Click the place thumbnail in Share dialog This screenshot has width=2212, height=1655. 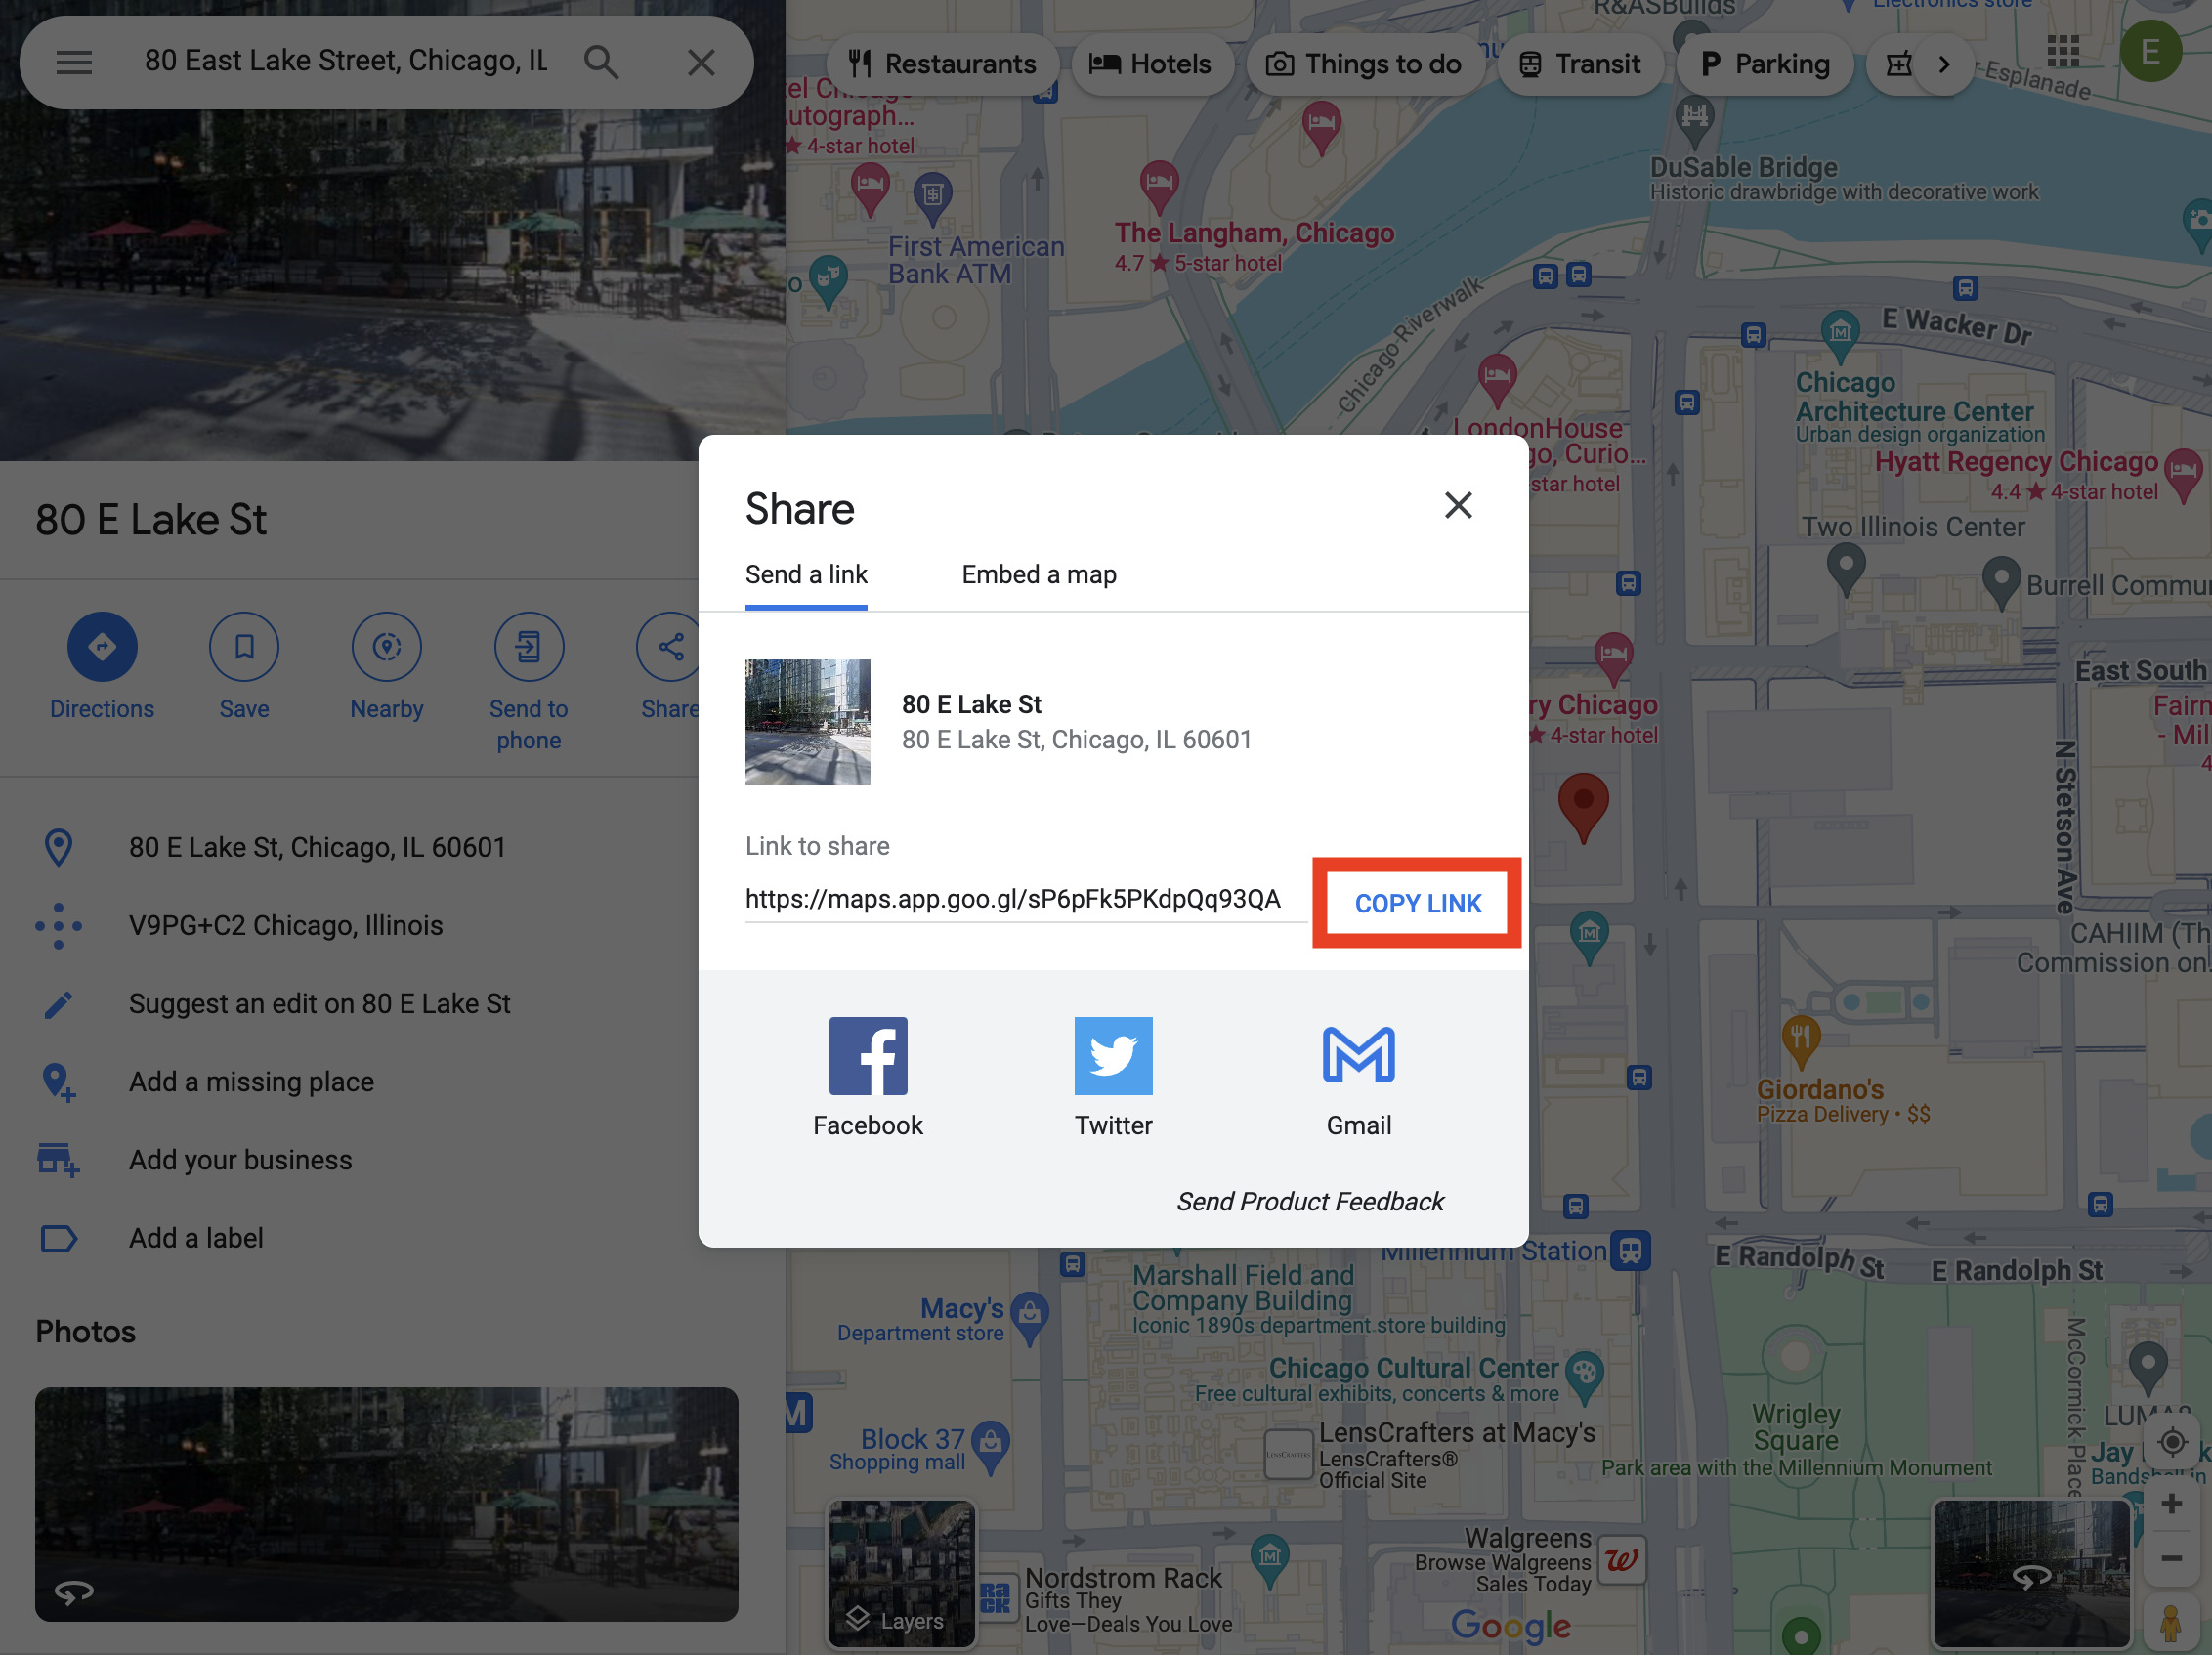[x=807, y=722]
